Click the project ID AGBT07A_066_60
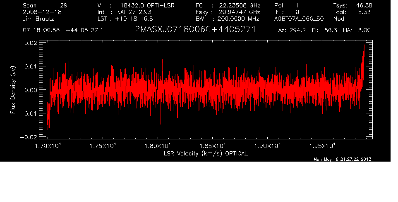Screen dimensions: 398x202 pos(299,19)
